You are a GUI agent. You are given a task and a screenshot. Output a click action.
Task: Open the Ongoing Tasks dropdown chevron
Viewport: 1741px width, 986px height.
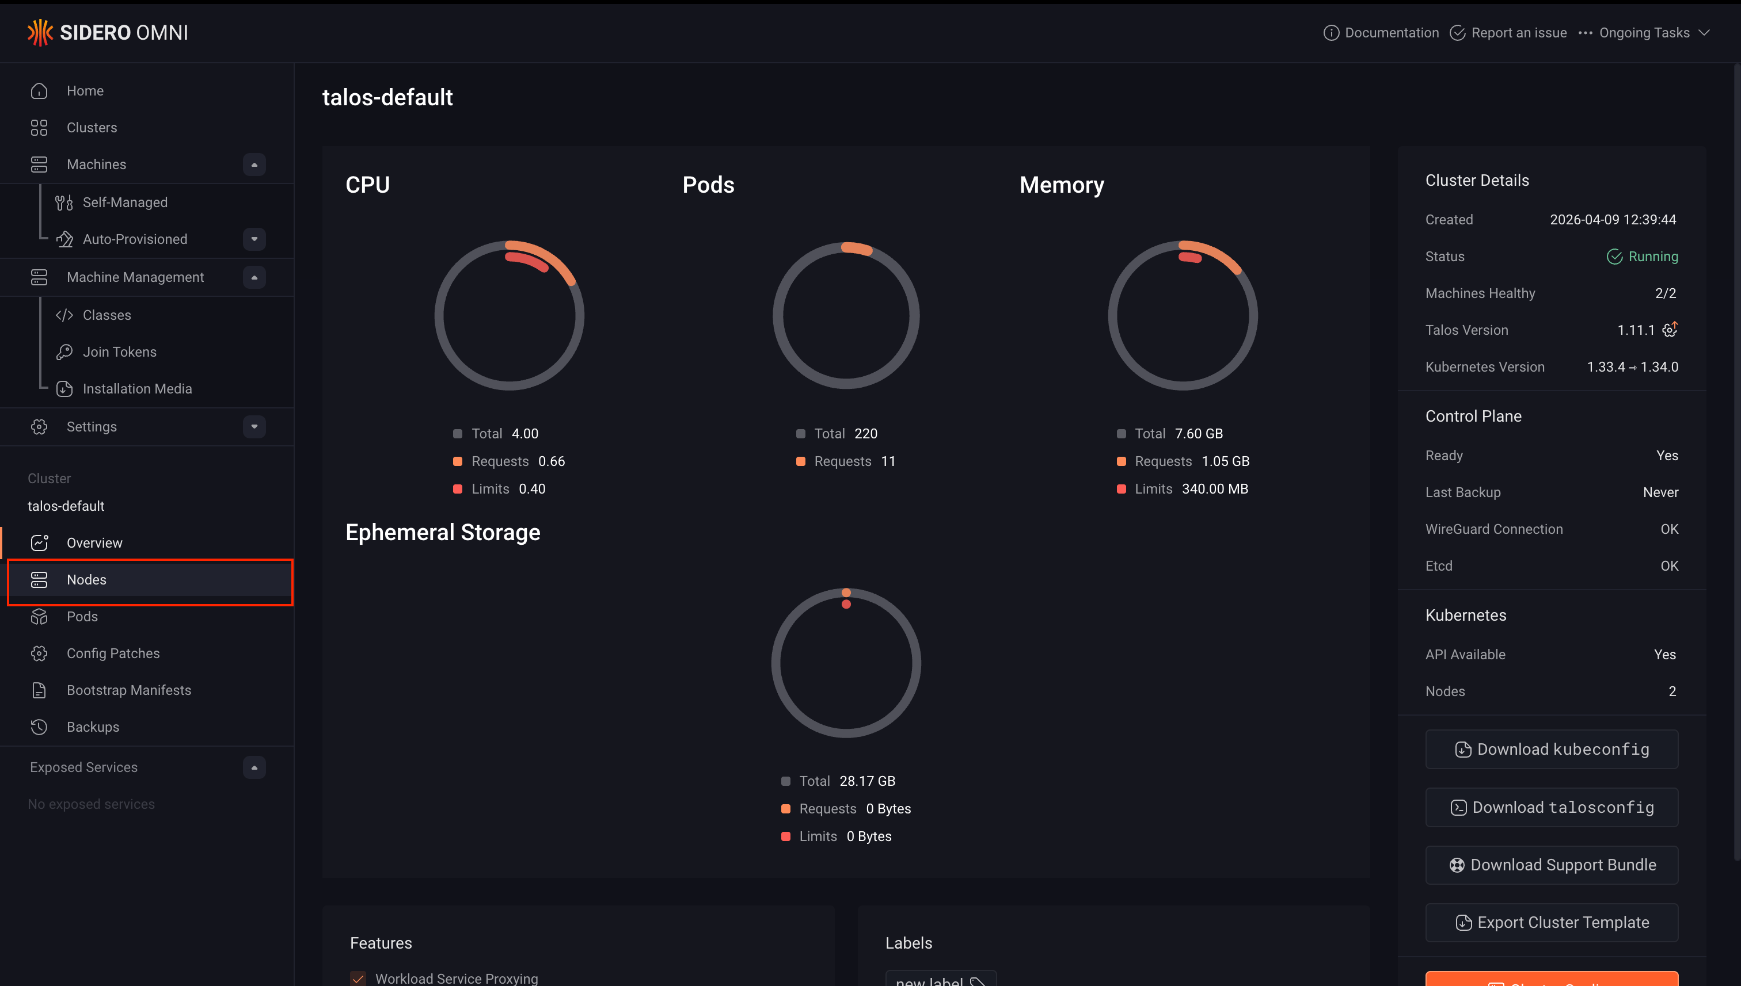tap(1704, 33)
